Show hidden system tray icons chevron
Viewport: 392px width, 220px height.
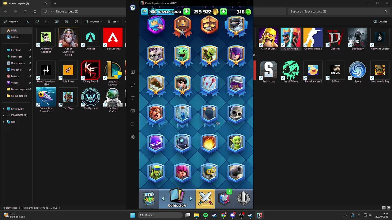pos(346,215)
